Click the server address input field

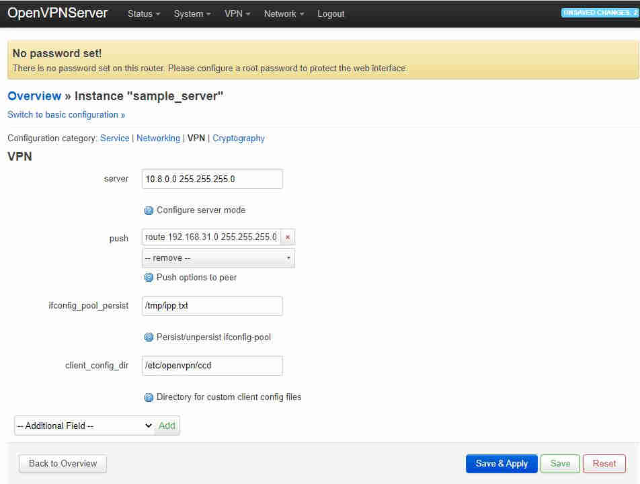[x=212, y=179]
